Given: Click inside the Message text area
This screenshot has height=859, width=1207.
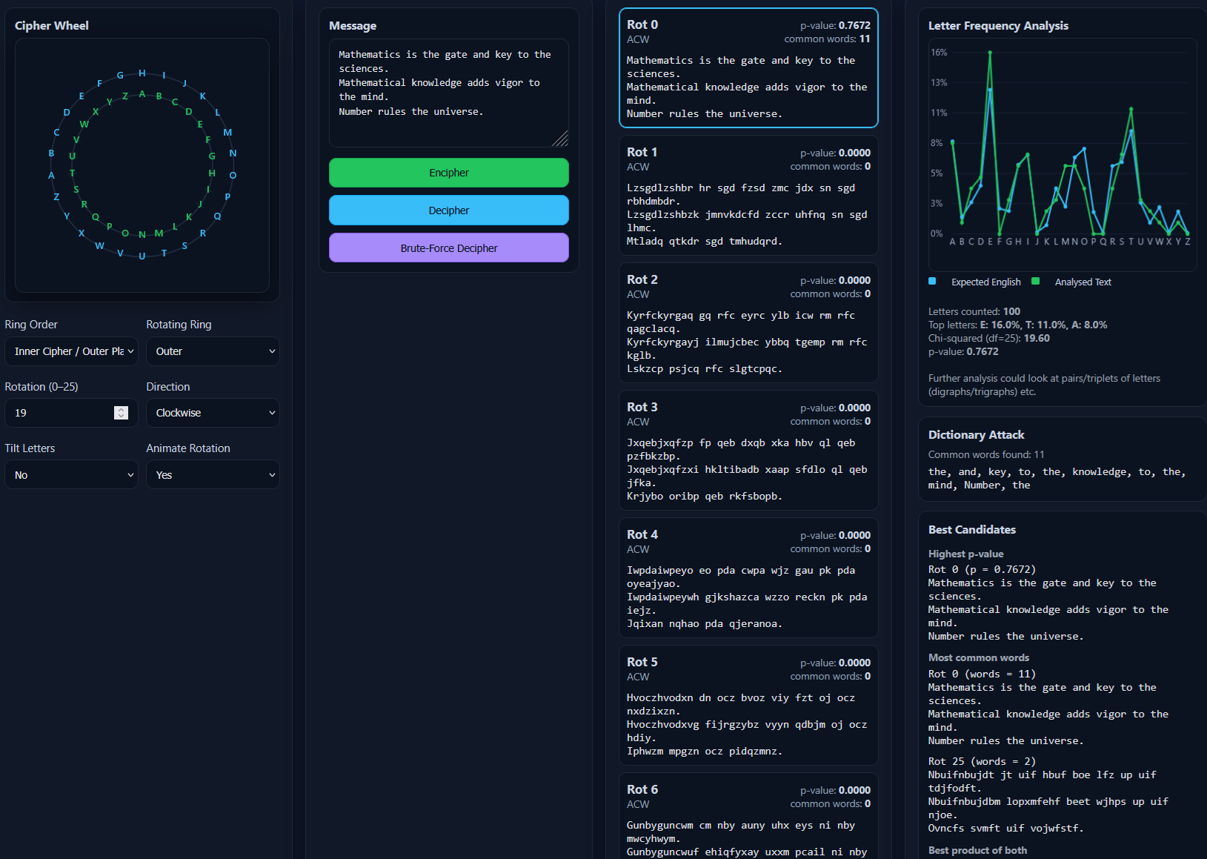Looking at the screenshot, I should click(x=448, y=93).
